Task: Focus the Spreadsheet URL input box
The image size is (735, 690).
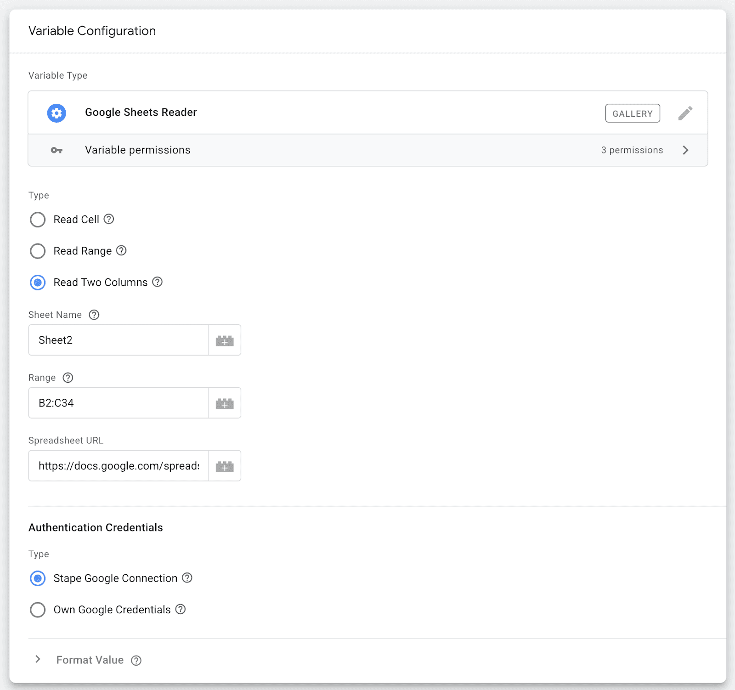Action: [x=119, y=466]
